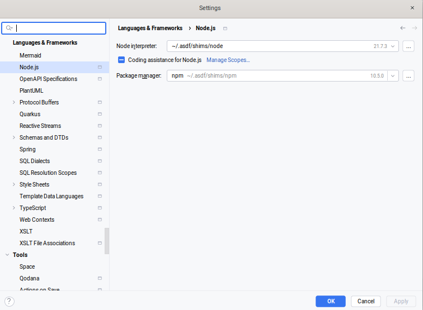Image resolution: width=423 pixels, height=310 pixels.
Task: Open the Node interpreter dropdown
Action: click(x=393, y=46)
